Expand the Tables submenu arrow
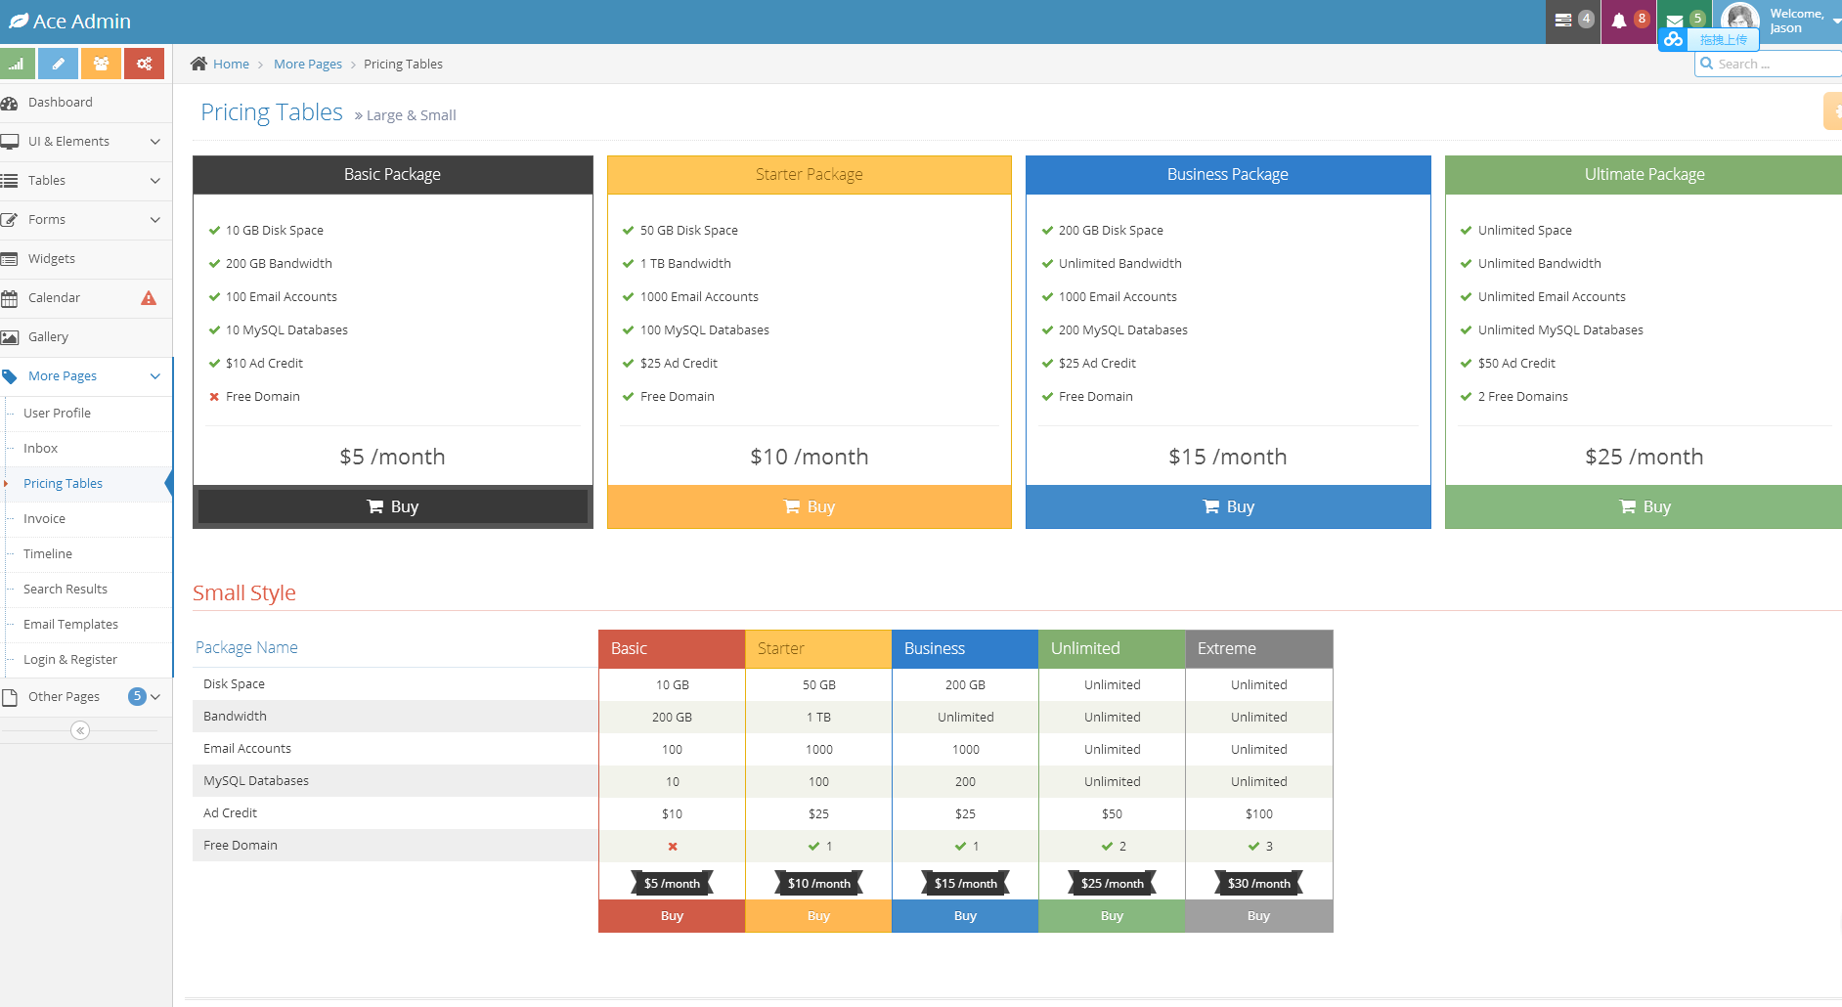The height and width of the screenshot is (1007, 1842). pos(154,181)
